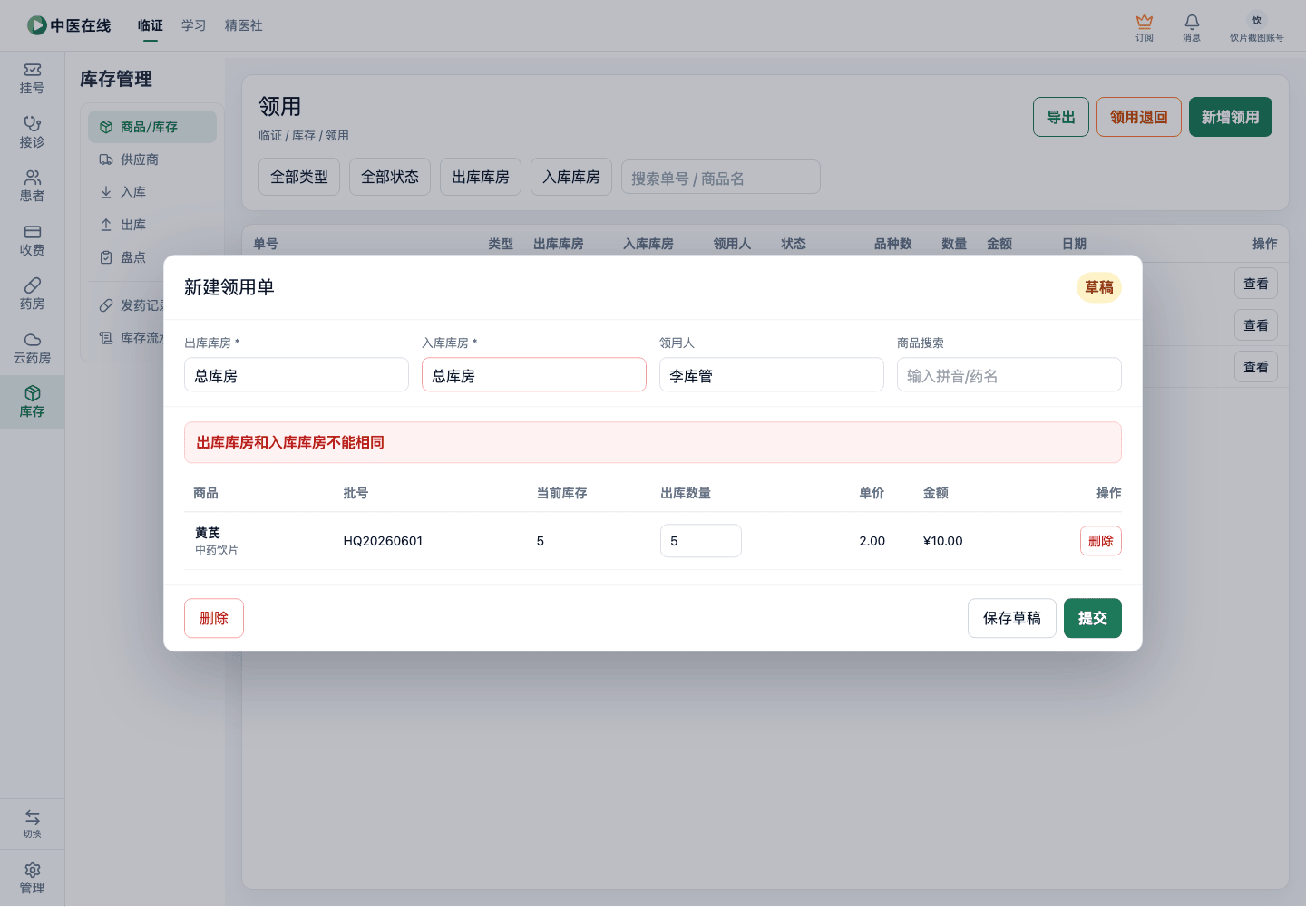
Task: Select 库存流水 inventory ledger item
Action: click(x=132, y=338)
